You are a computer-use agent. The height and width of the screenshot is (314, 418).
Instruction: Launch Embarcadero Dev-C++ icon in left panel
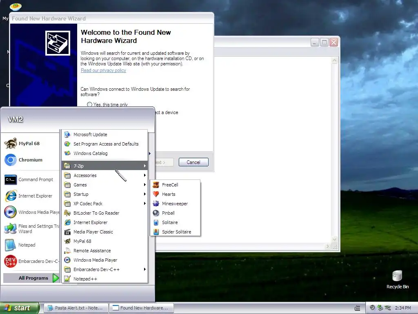pyautogui.click(x=10, y=261)
